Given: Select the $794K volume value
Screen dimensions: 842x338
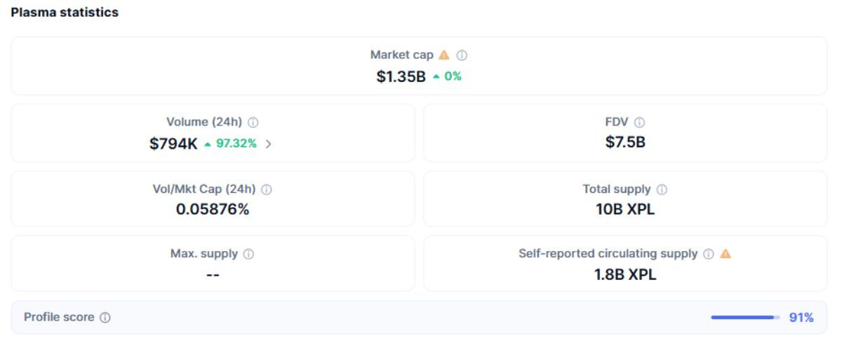Looking at the screenshot, I should [173, 144].
